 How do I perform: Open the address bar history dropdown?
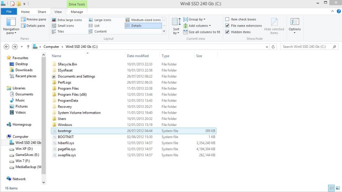click(x=267, y=47)
